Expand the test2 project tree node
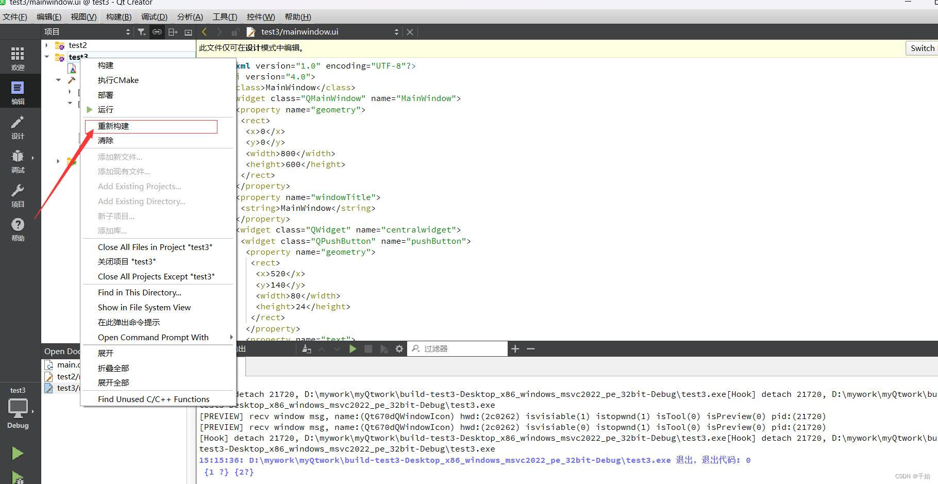938x484 pixels. click(x=47, y=45)
